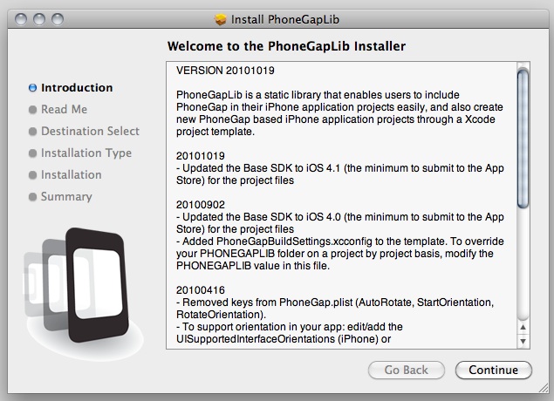Select the blue Introduction step bullet

32,88
